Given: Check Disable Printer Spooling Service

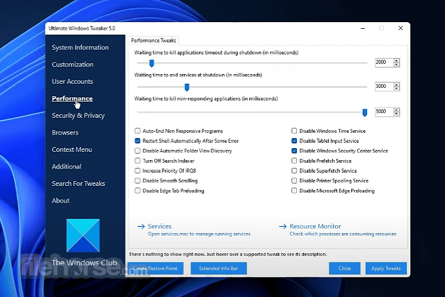Looking at the screenshot, I should [x=294, y=180].
